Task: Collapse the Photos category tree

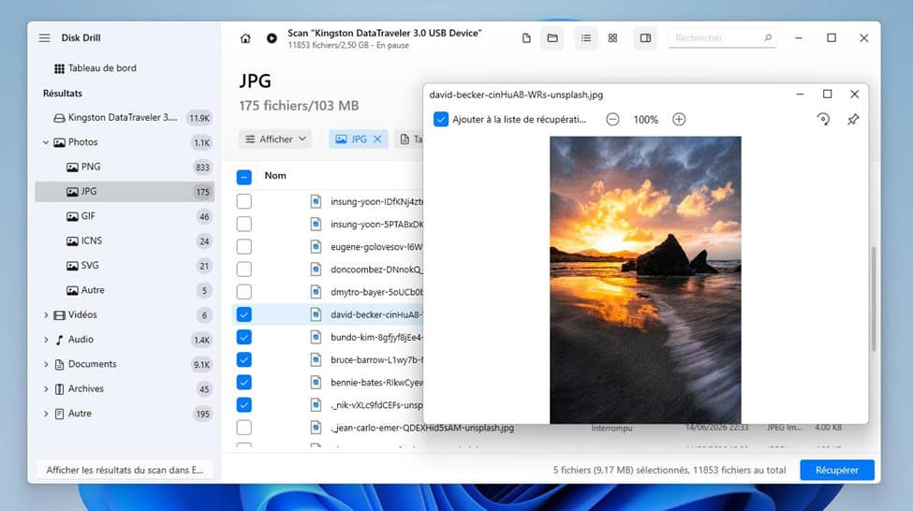Action: point(46,142)
